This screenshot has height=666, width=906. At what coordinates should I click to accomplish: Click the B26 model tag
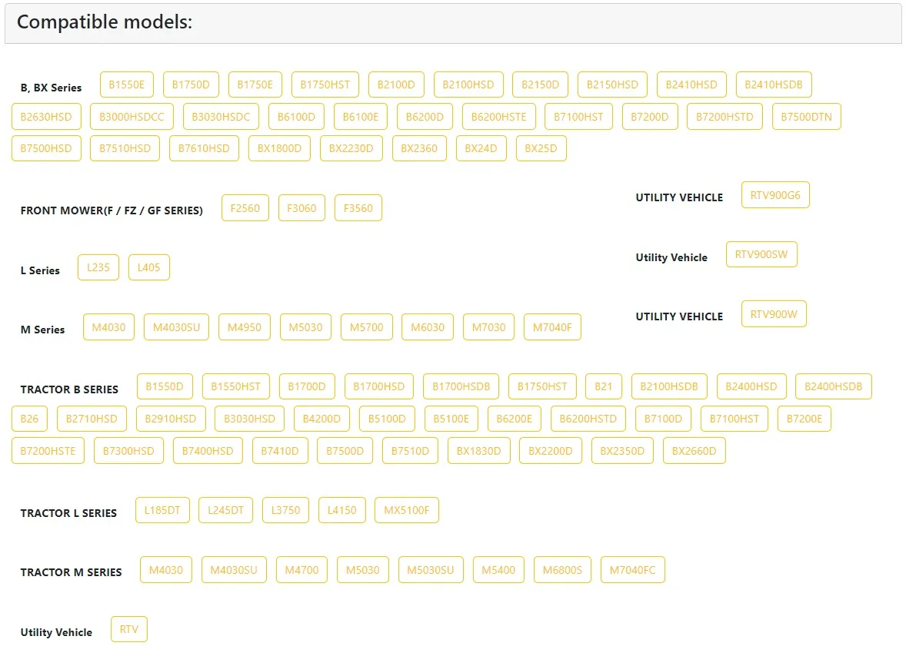(29, 419)
